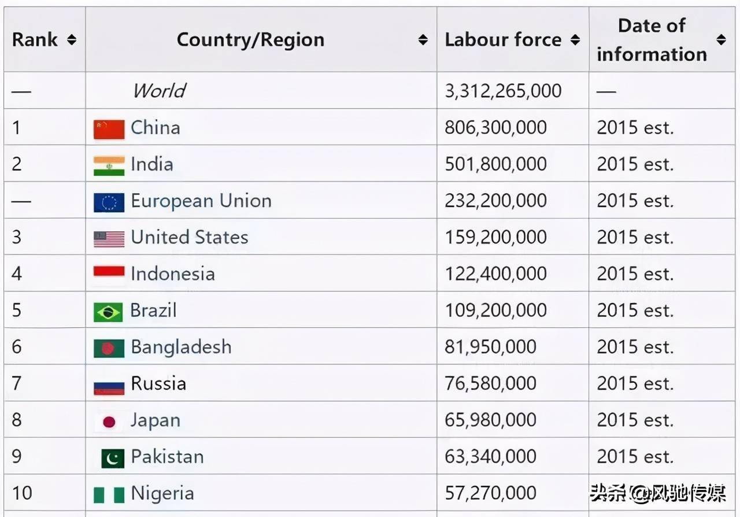The image size is (740, 517).
Task: Click the Brazil flag icon
Action: pyautogui.click(x=108, y=312)
